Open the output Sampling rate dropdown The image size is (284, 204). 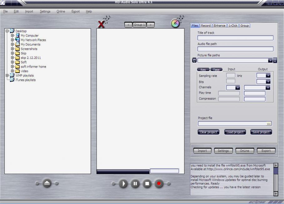pos(268,75)
